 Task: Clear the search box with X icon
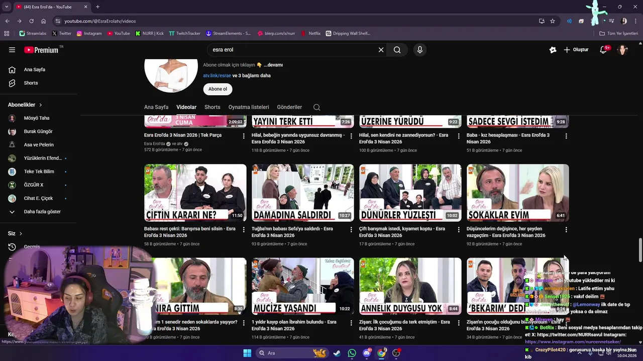pyautogui.click(x=381, y=50)
